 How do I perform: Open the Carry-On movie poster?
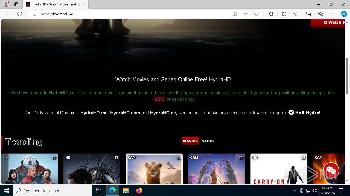[x=279, y=169]
